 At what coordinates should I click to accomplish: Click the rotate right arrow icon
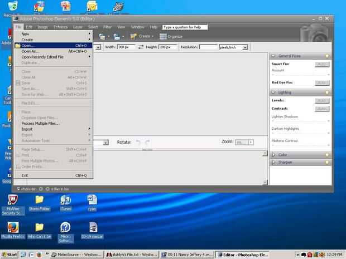[147, 142]
